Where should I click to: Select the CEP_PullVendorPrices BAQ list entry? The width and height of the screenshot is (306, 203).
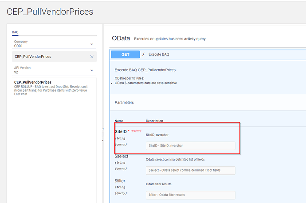[51, 88]
